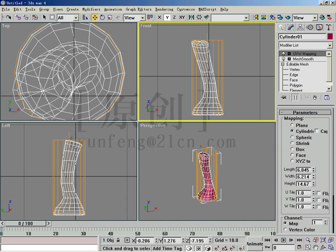The image size is (336, 252).
Task: Click the Zoom magnifier viewport control
Action: click(x=308, y=240)
